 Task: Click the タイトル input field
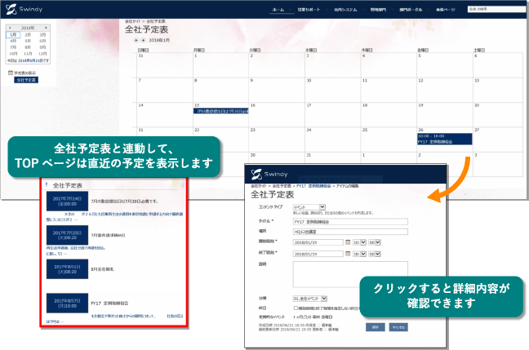click(x=350, y=222)
